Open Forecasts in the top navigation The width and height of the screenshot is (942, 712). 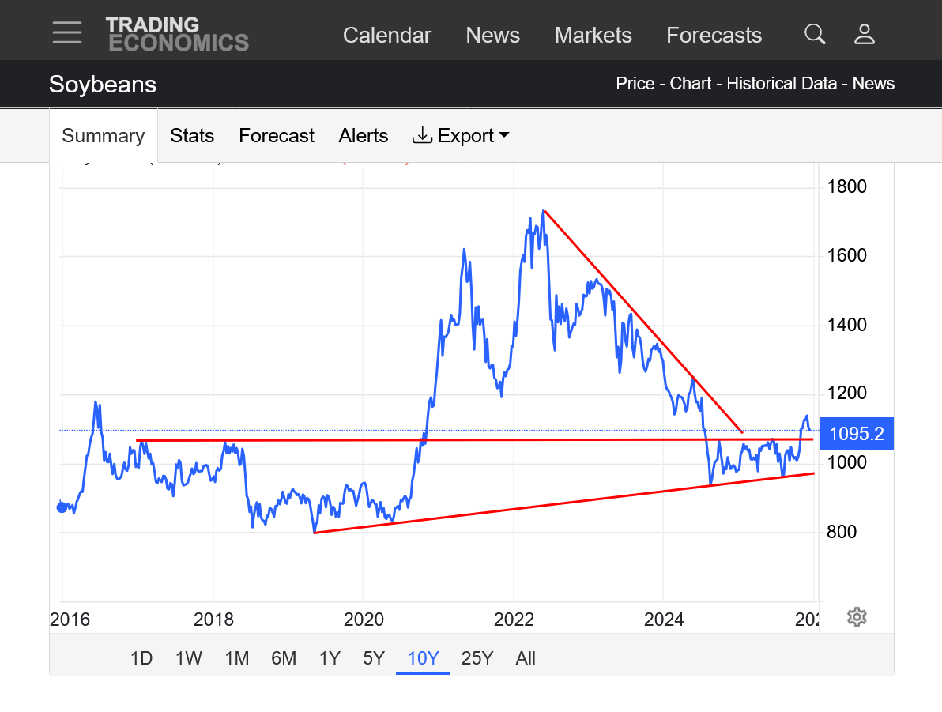pos(714,36)
